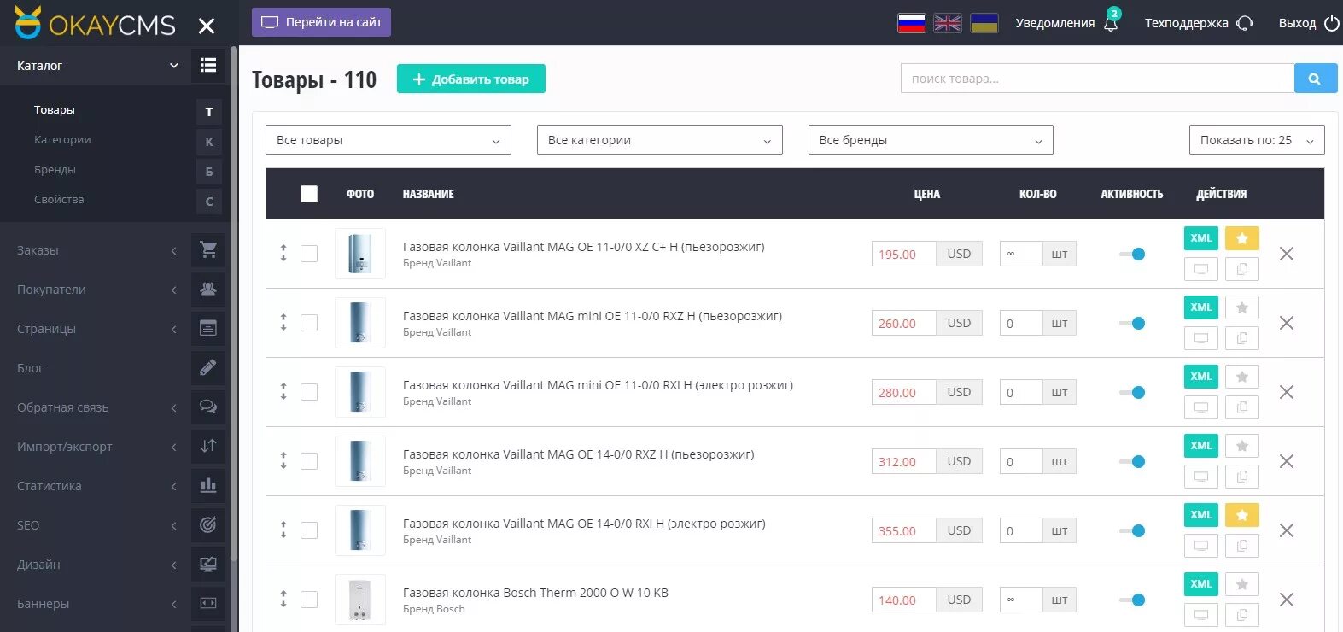1343x632 pixels.
Task: Click the Выход power icon
Action: 1332,23
